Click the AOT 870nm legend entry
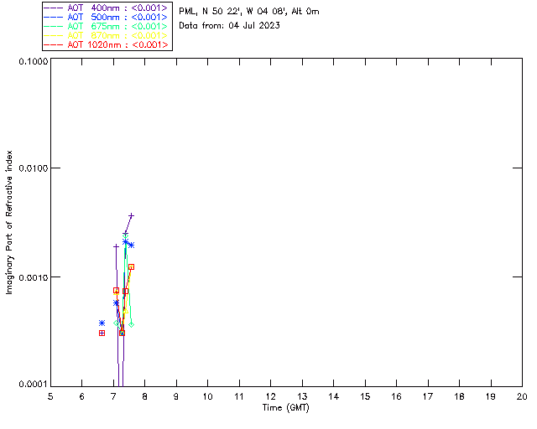This screenshot has width=537, height=429. point(107,35)
